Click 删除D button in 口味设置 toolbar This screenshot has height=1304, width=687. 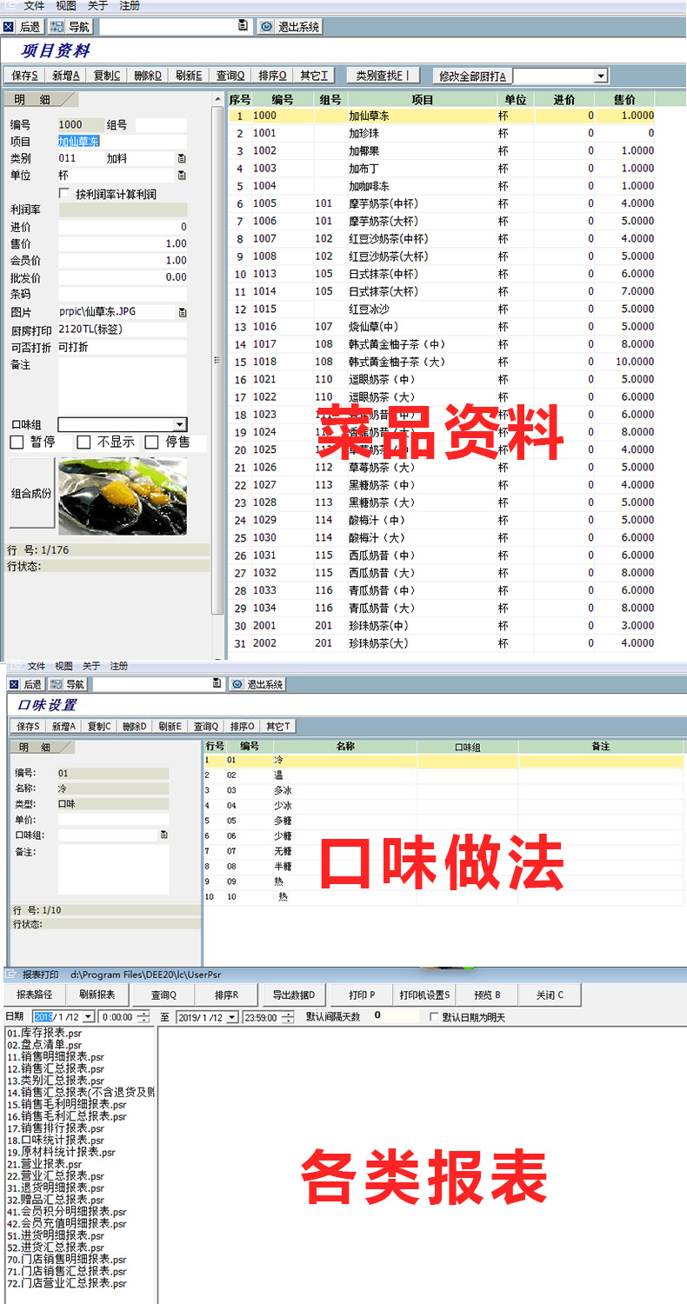click(135, 726)
